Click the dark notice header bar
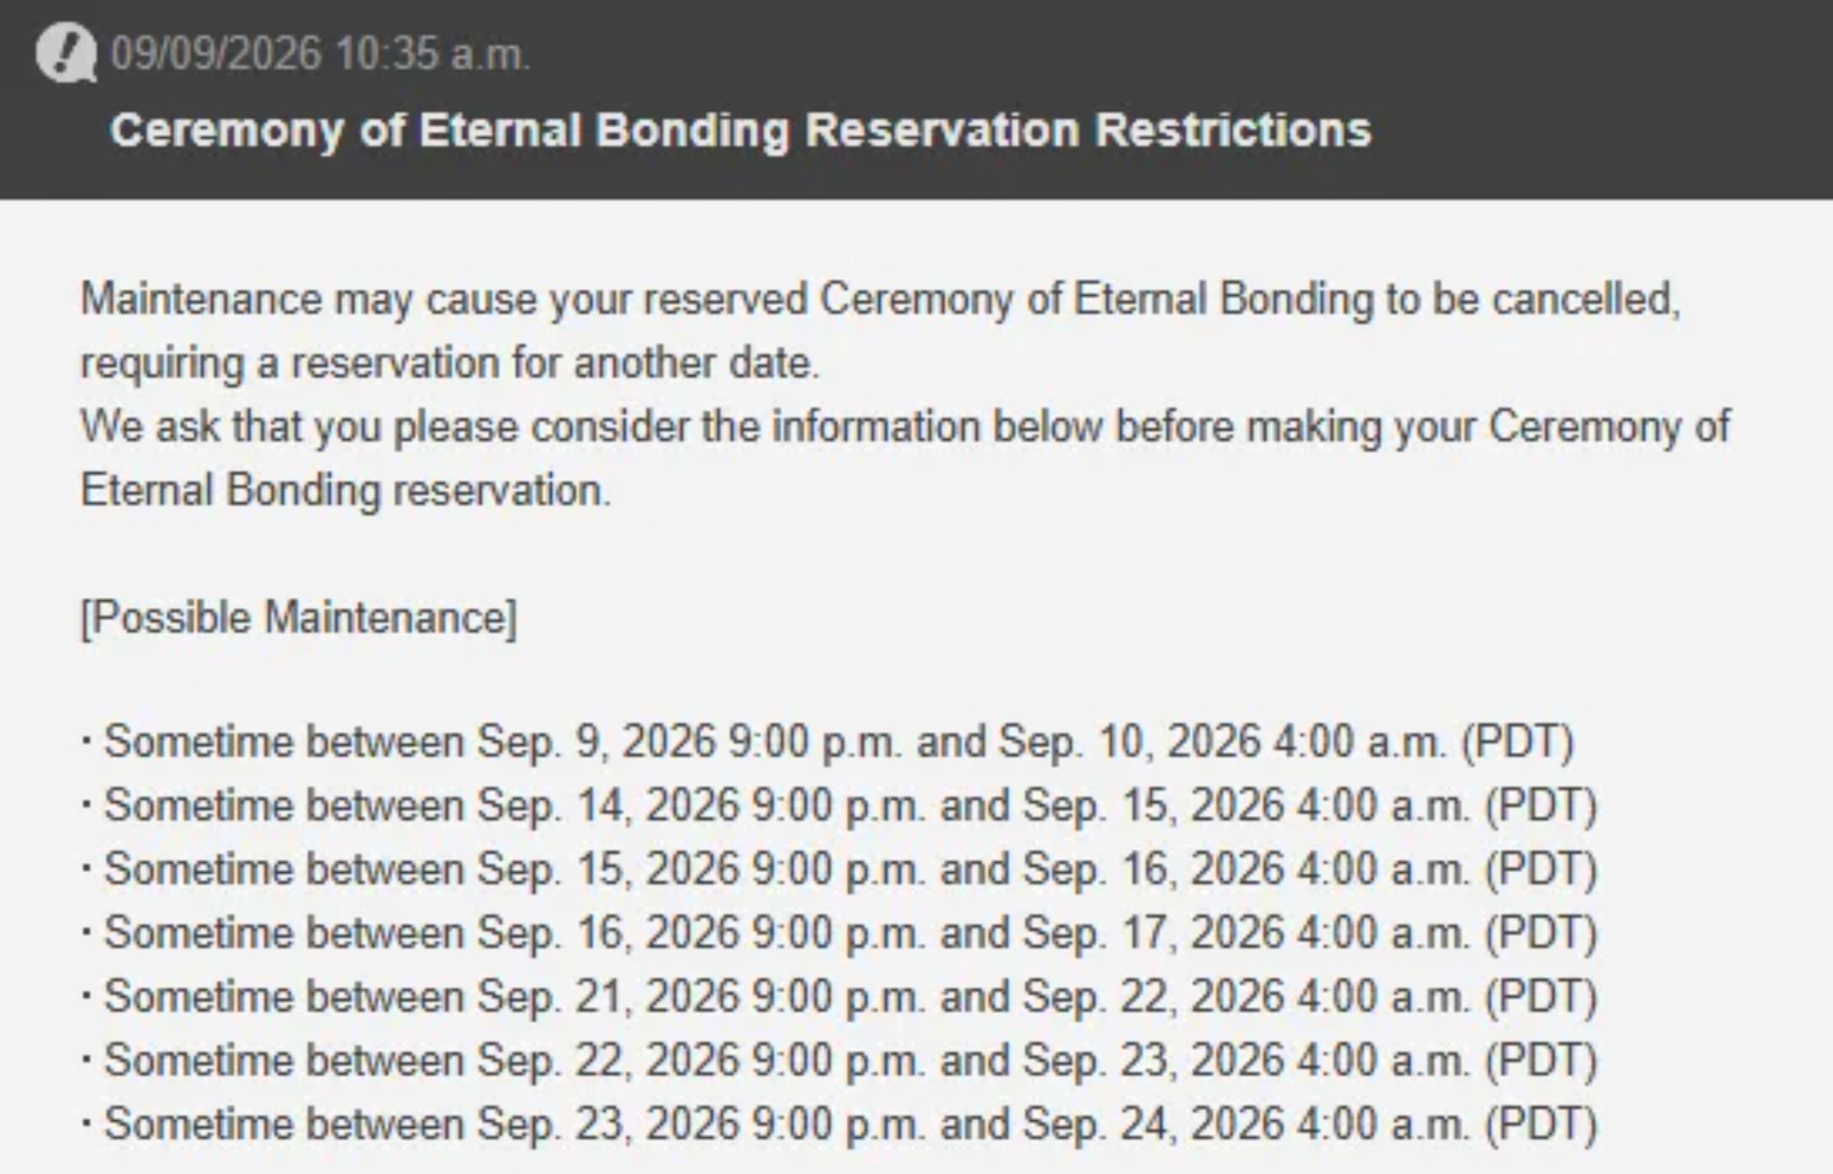This screenshot has height=1174, width=1833. click(916, 100)
